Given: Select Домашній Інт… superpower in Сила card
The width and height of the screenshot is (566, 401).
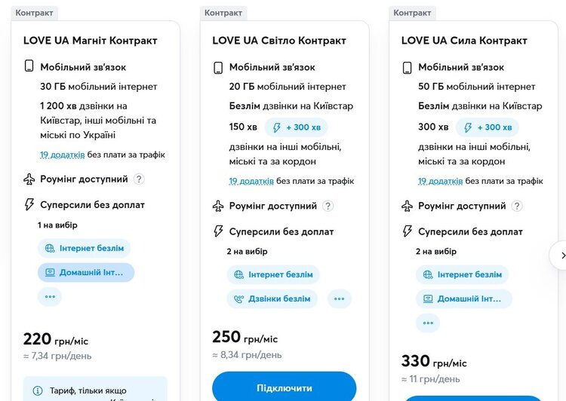Looking at the screenshot, I should click(x=464, y=298).
